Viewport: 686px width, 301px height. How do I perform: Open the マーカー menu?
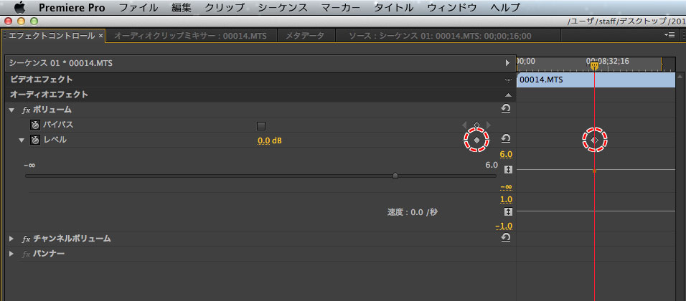(x=341, y=7)
